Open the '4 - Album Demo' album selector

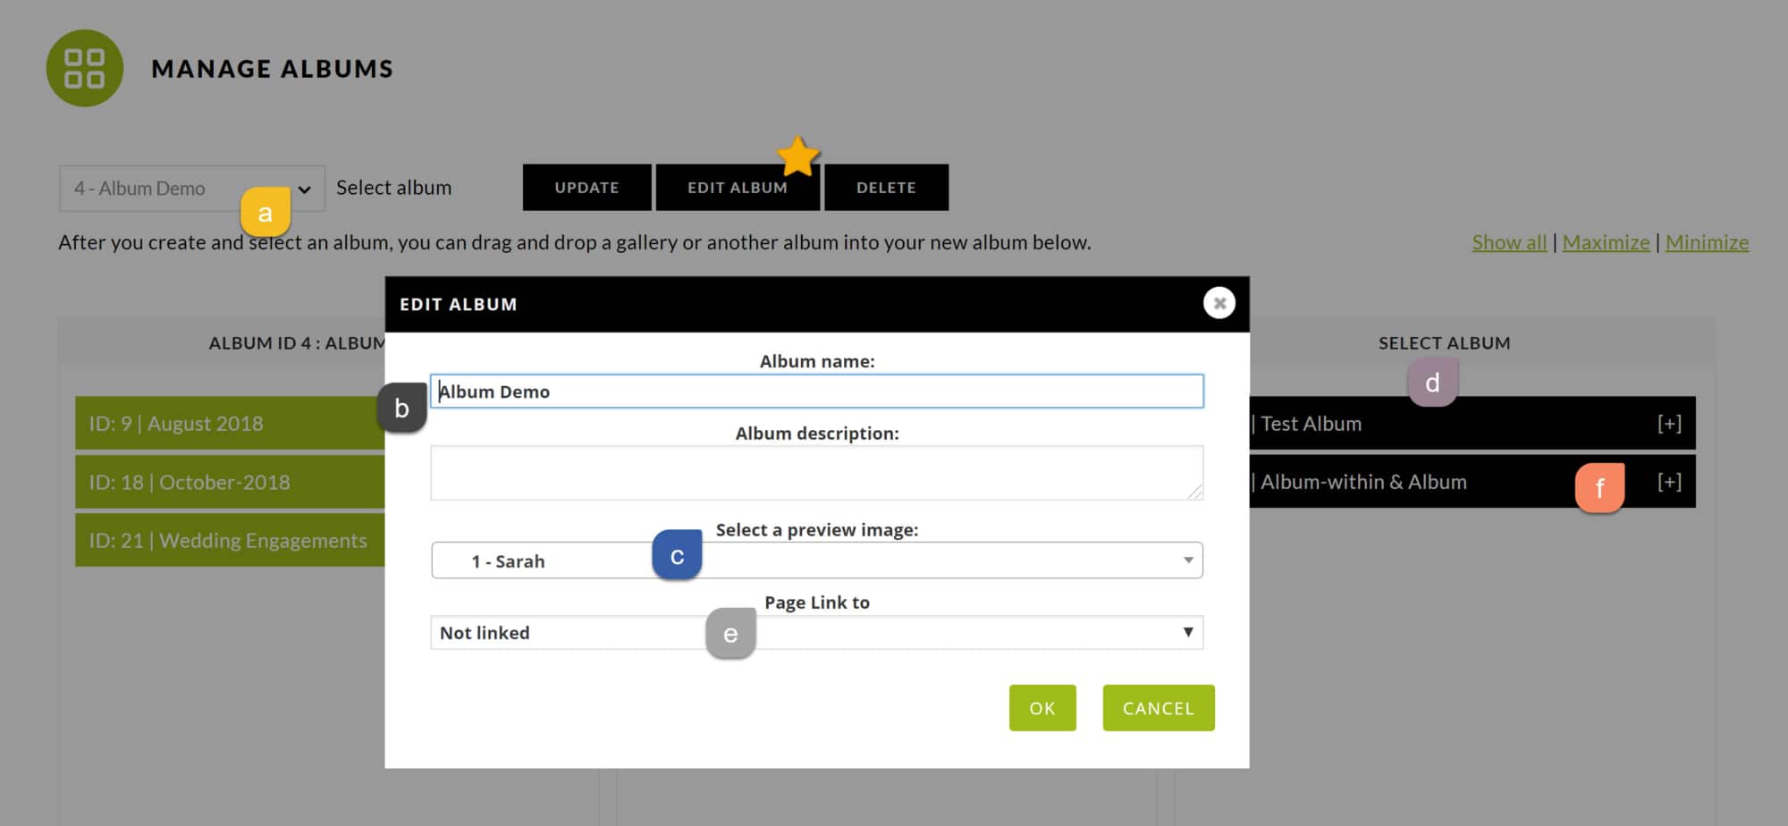pyautogui.click(x=191, y=189)
